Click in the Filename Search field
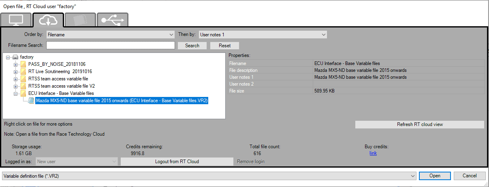This screenshot has width=489, height=187. (x=110, y=45)
